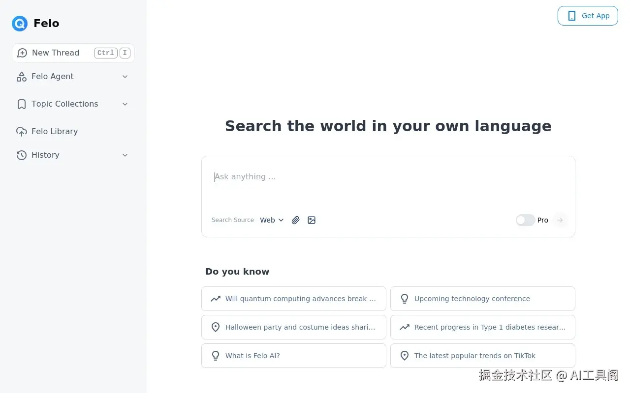The image size is (630, 393).
Task: Open Felo Library in the sidebar
Action: pos(73,132)
